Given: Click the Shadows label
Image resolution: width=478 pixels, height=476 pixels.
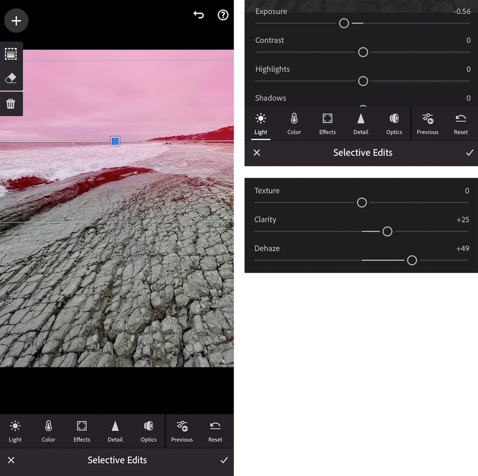Looking at the screenshot, I should tap(271, 98).
